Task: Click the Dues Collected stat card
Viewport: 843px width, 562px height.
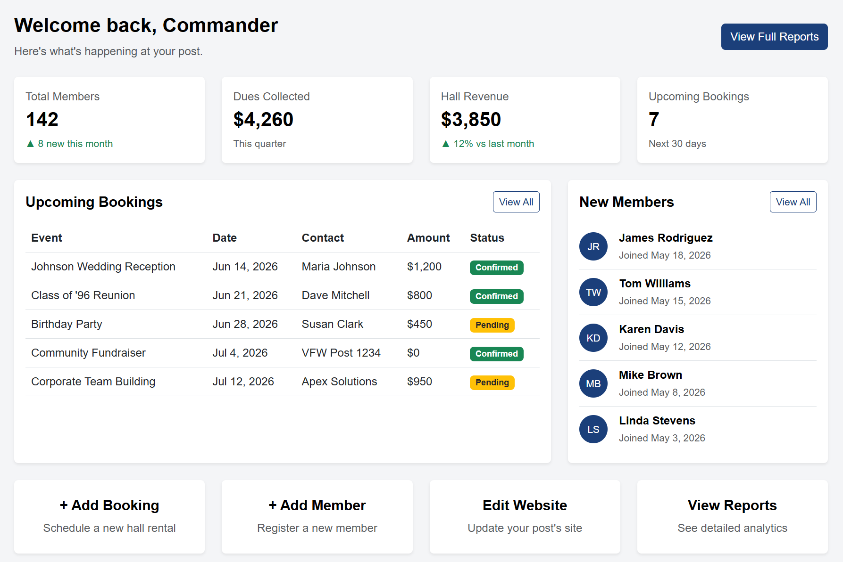Action: [x=317, y=120]
